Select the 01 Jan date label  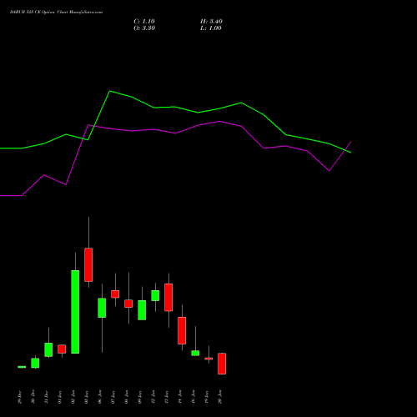[x=60, y=397]
